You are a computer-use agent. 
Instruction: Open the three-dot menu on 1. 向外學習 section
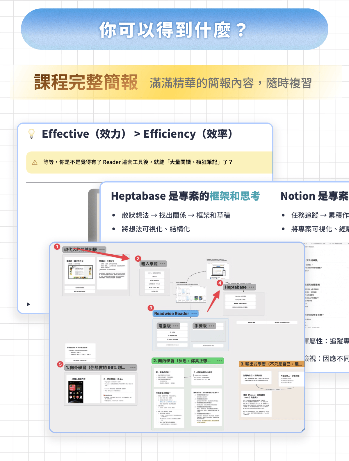coord(133,368)
